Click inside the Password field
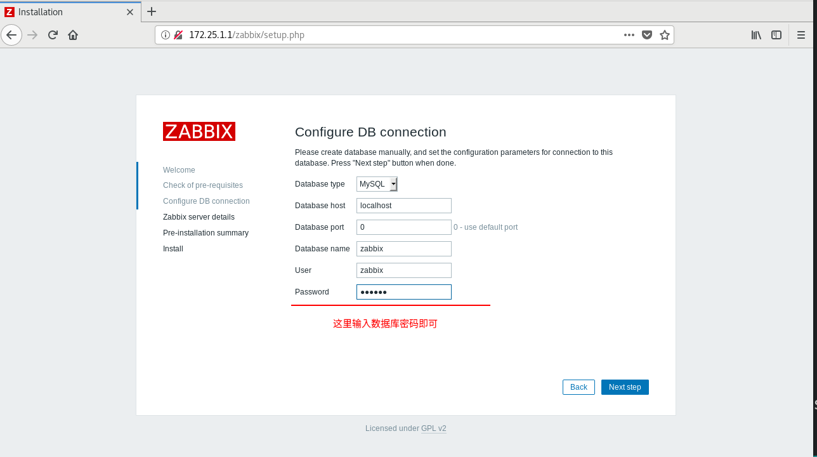Viewport: 817px width, 457px height. click(x=403, y=291)
